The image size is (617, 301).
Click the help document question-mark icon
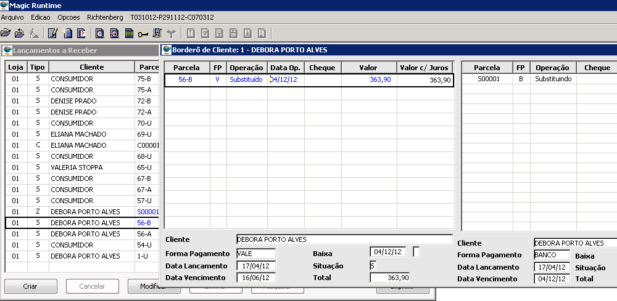click(x=81, y=33)
